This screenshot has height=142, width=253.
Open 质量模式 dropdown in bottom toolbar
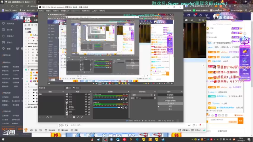[186, 130]
